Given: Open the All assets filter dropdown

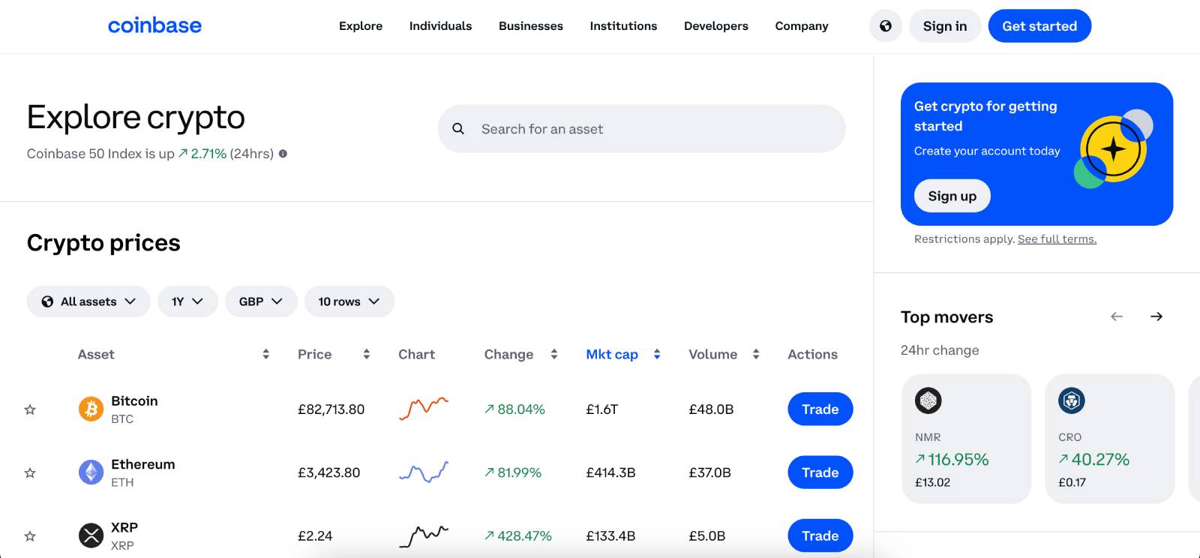Looking at the screenshot, I should click(88, 301).
